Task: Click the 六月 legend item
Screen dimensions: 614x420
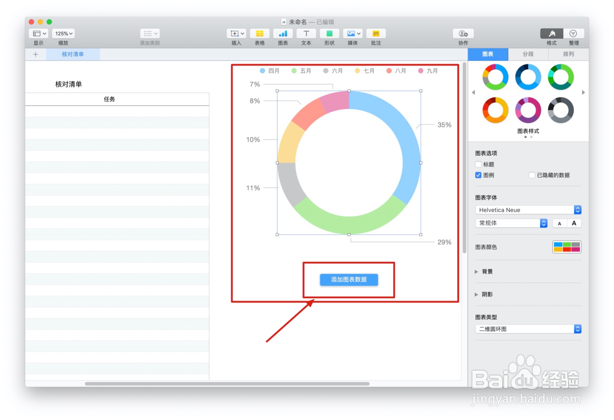Action: 333,71
